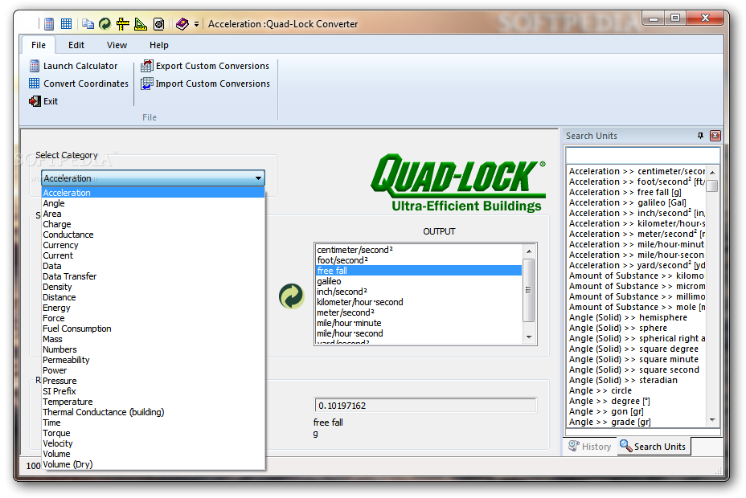Click the Search Units text input field
The width and height of the screenshot is (746, 498).
coord(642,155)
